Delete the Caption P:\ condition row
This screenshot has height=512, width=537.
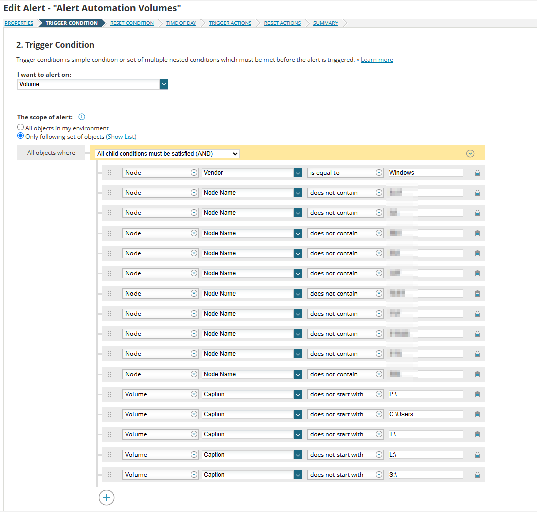pos(477,394)
